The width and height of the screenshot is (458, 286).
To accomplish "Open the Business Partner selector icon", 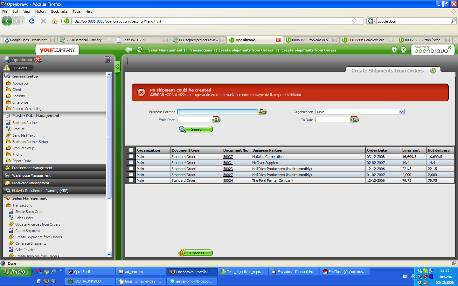I will point(262,112).
